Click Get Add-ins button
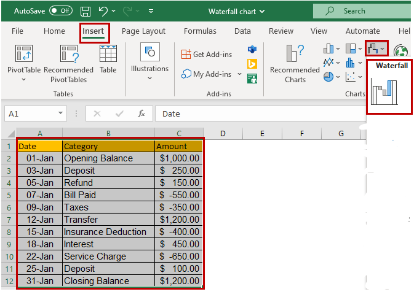The width and height of the screenshot is (414, 297). point(207,54)
